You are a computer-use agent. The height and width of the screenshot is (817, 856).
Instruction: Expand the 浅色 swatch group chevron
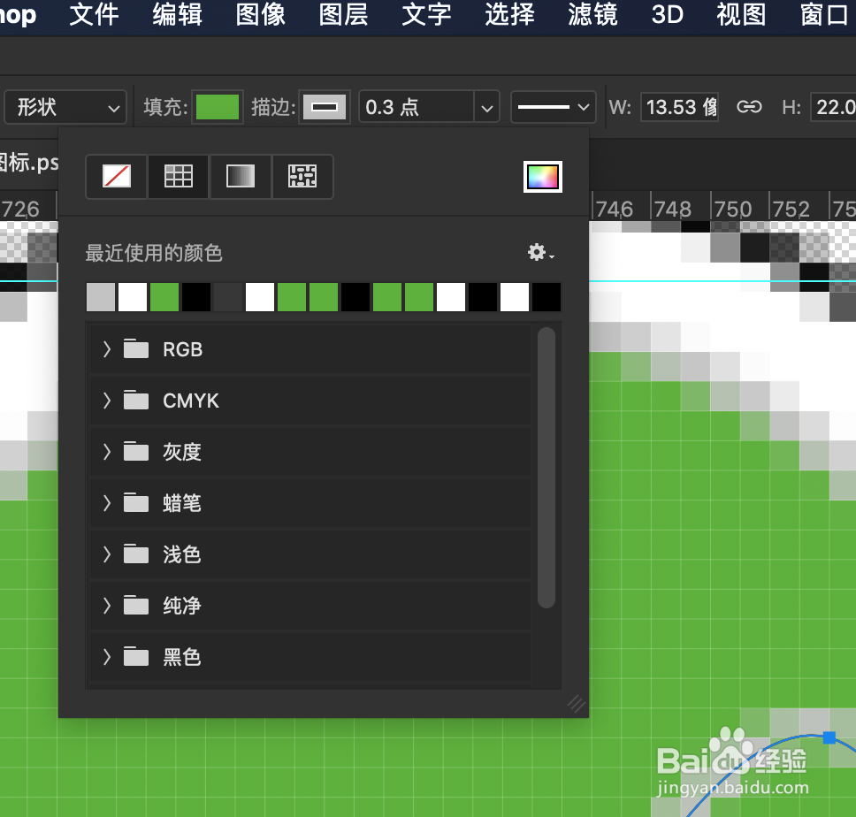(x=107, y=554)
